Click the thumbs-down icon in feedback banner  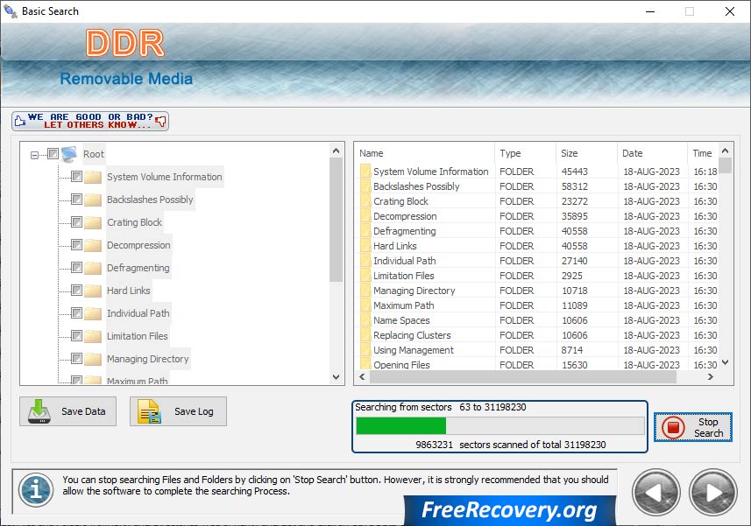click(161, 121)
